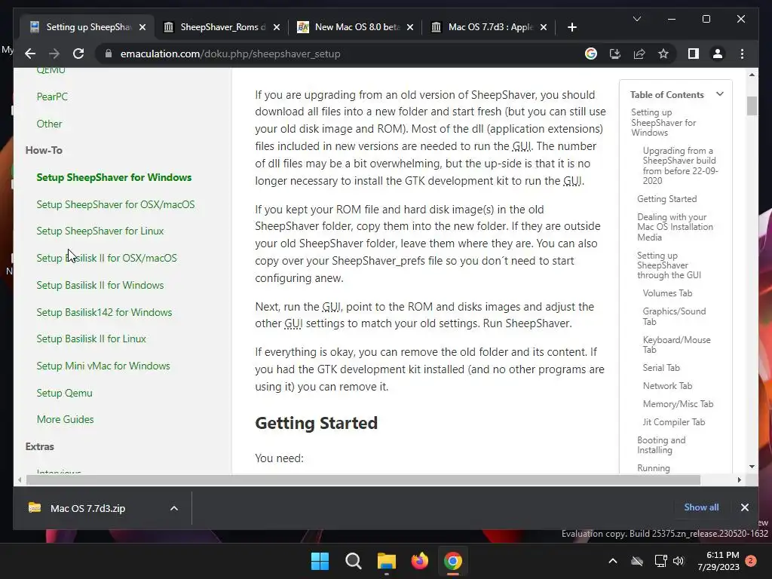Close the New Mac OS 8.0 beta tab
The width and height of the screenshot is (772, 579).
pyautogui.click(x=410, y=27)
